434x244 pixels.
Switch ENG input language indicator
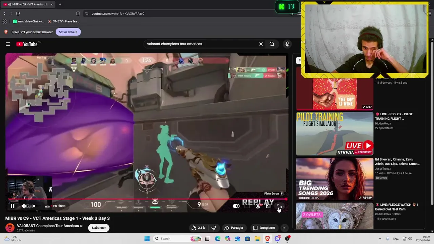coord(396,239)
